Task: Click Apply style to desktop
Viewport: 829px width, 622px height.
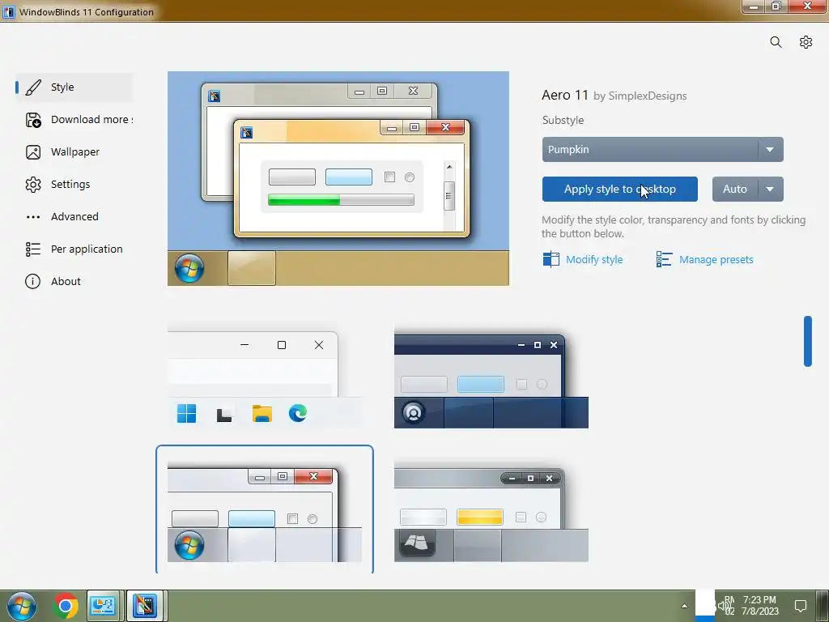Action: pos(619,190)
